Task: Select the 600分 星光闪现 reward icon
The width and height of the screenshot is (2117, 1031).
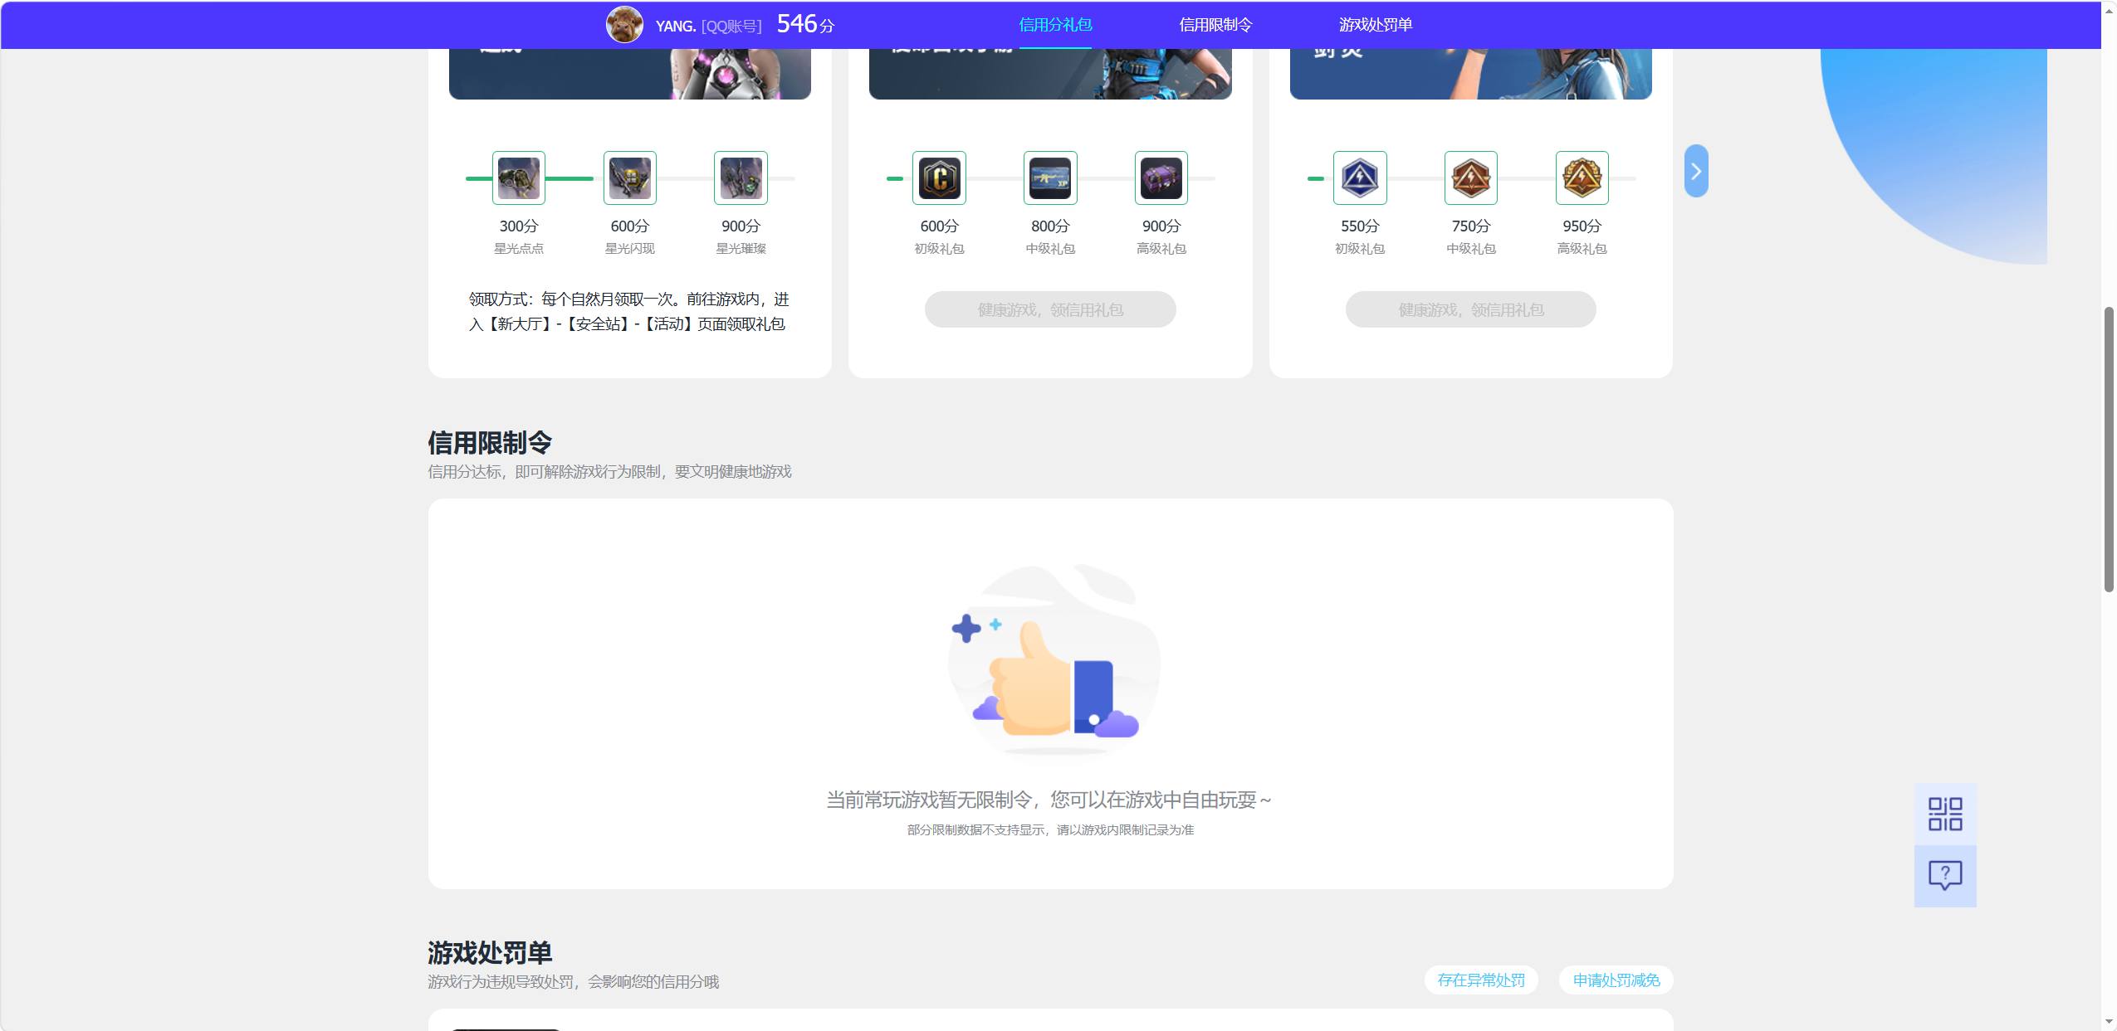Action: coord(630,178)
